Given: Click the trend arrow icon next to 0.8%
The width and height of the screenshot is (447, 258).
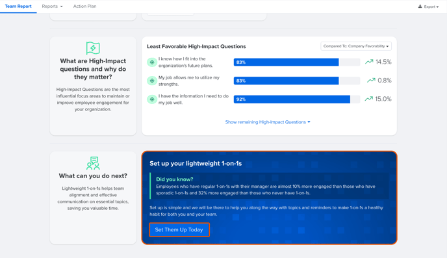Looking at the screenshot, I should point(371,81).
